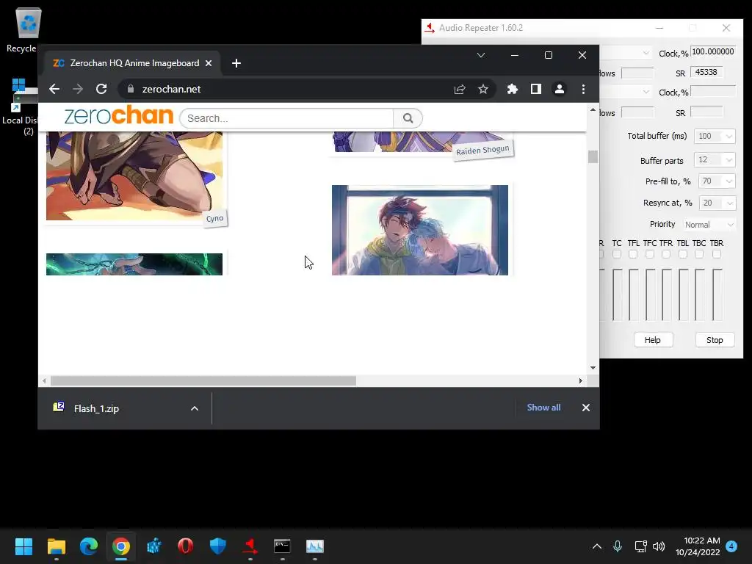
Task: Open Recycle Bin desktop icon
Action: click(28, 29)
